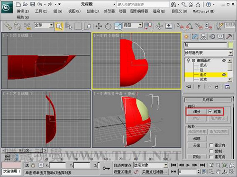This screenshot has height=177, width=237.
Task: Enable 重定向 checkbox beside 分离
Action: point(211,145)
